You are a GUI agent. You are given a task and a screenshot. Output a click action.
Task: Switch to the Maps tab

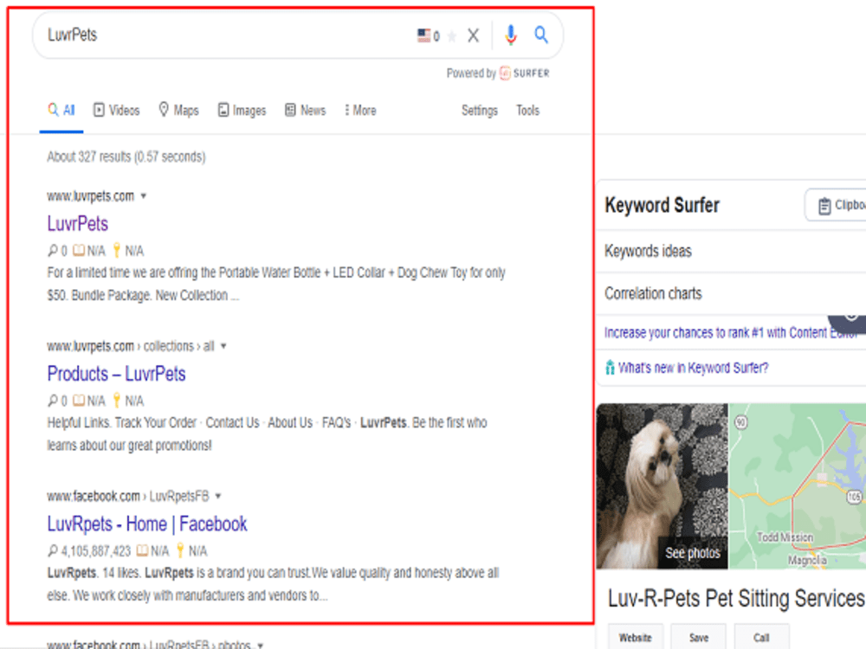pos(178,111)
